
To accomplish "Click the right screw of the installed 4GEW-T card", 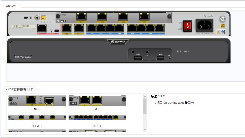I will (x=169, y=16).
